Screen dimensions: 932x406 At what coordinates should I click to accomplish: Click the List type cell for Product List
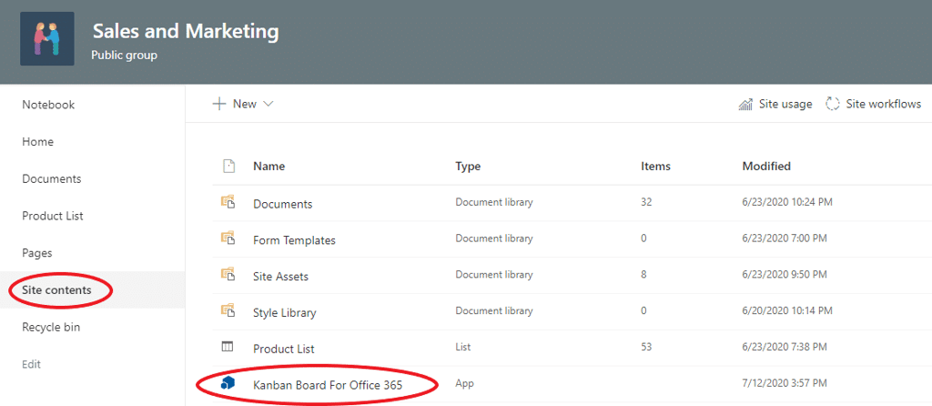click(x=463, y=347)
